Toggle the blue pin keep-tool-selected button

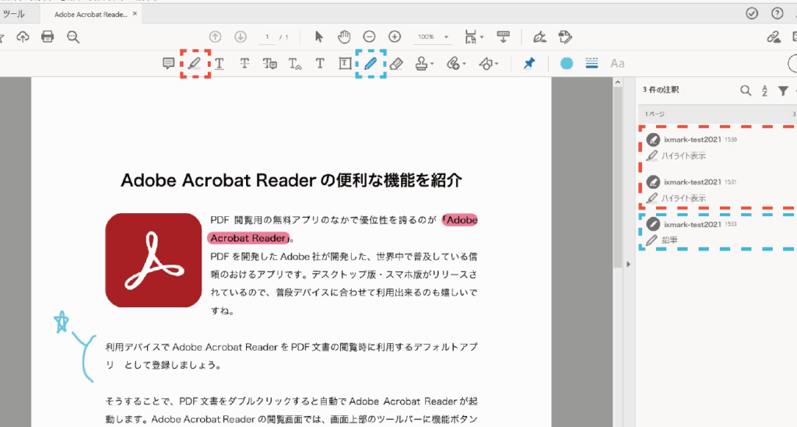point(529,64)
